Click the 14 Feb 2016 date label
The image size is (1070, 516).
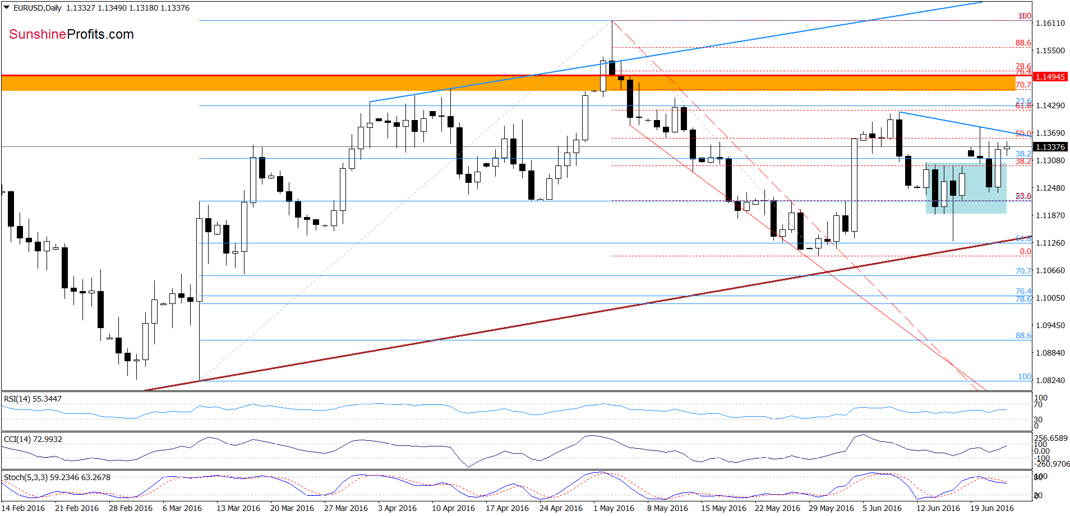pos(23,508)
